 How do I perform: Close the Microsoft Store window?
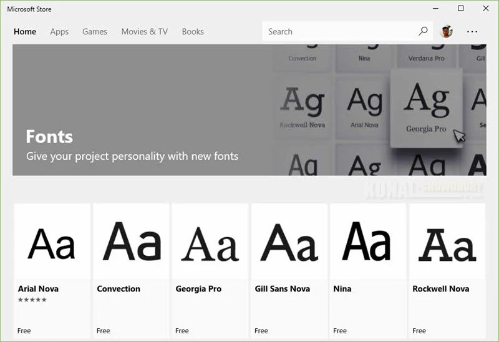(486, 8)
